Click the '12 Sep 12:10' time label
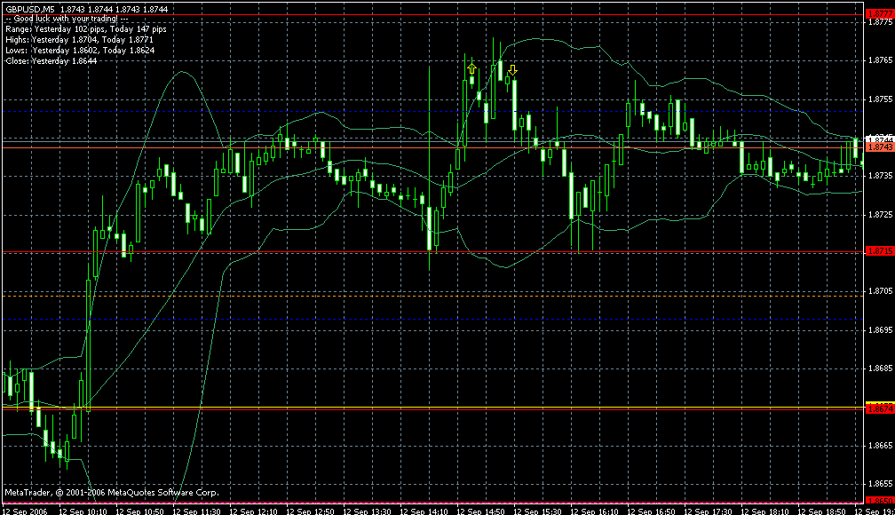The width and height of the screenshot is (895, 515). pyautogui.click(x=253, y=511)
